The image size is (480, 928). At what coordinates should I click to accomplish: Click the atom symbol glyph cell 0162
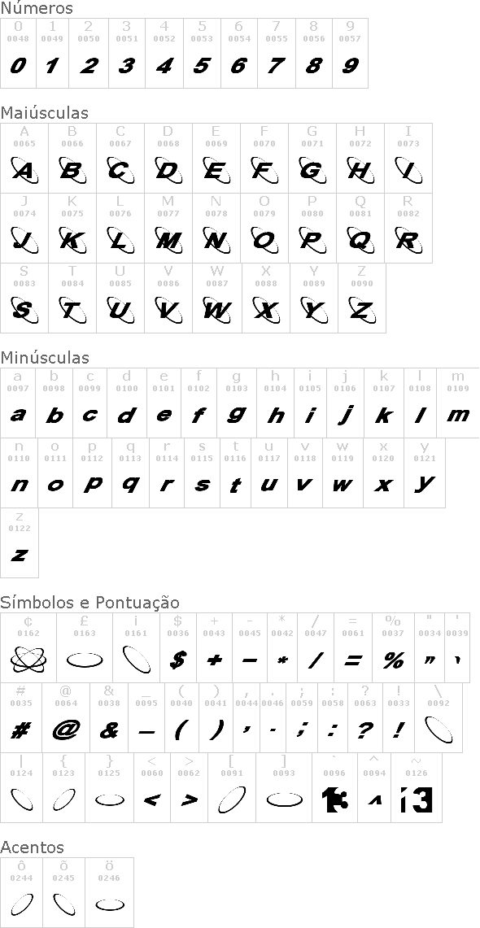28,647
